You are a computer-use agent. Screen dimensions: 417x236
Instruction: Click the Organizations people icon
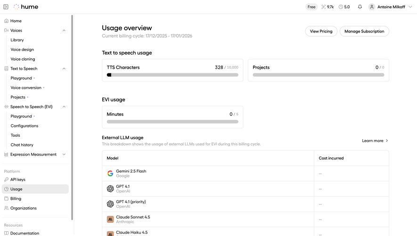(7, 208)
